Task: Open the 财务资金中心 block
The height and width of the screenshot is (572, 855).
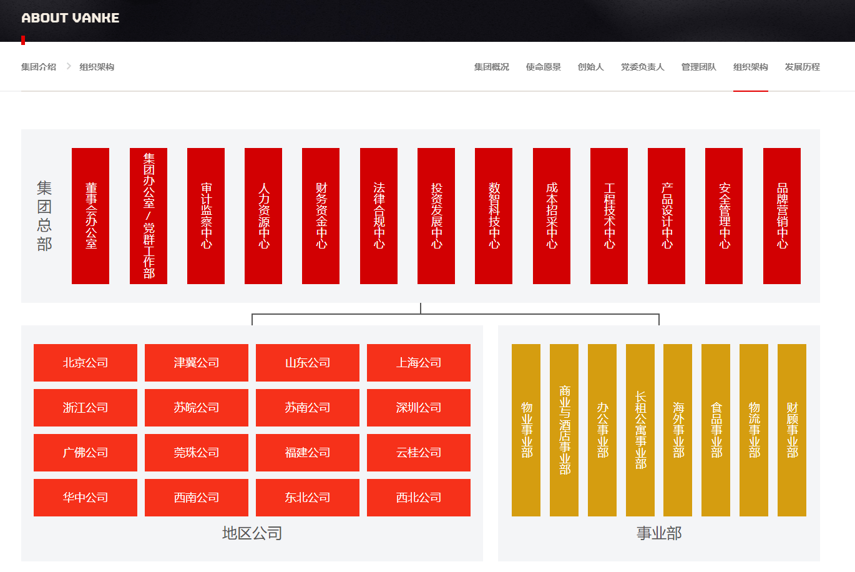Action: pyautogui.click(x=321, y=216)
